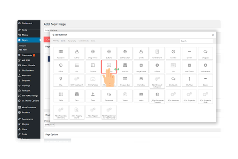
Task: Open the default template dropdown
Action: [x=49, y=125]
